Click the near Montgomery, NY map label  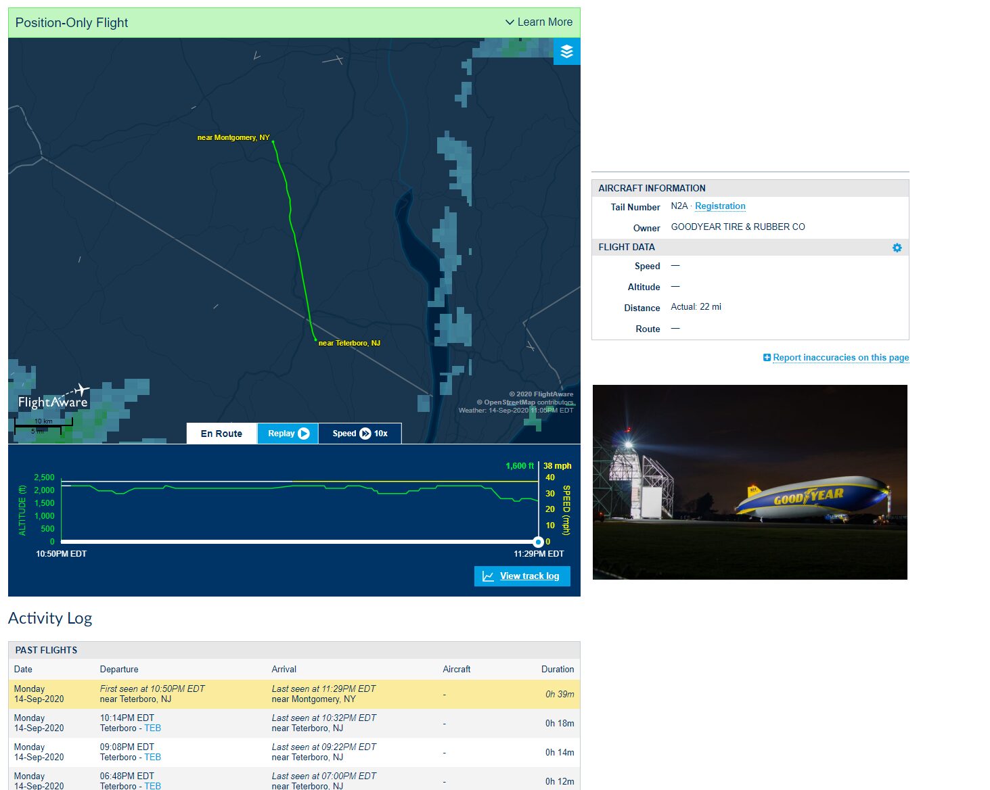233,137
